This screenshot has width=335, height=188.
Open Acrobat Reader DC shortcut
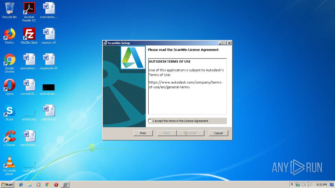[x=29, y=12]
